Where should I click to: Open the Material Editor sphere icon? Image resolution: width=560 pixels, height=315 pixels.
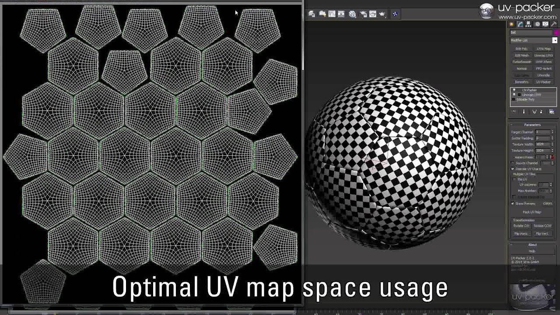[352, 14]
